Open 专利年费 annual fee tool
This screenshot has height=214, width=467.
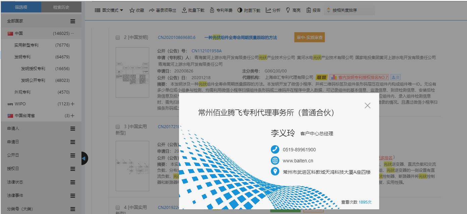221,10
